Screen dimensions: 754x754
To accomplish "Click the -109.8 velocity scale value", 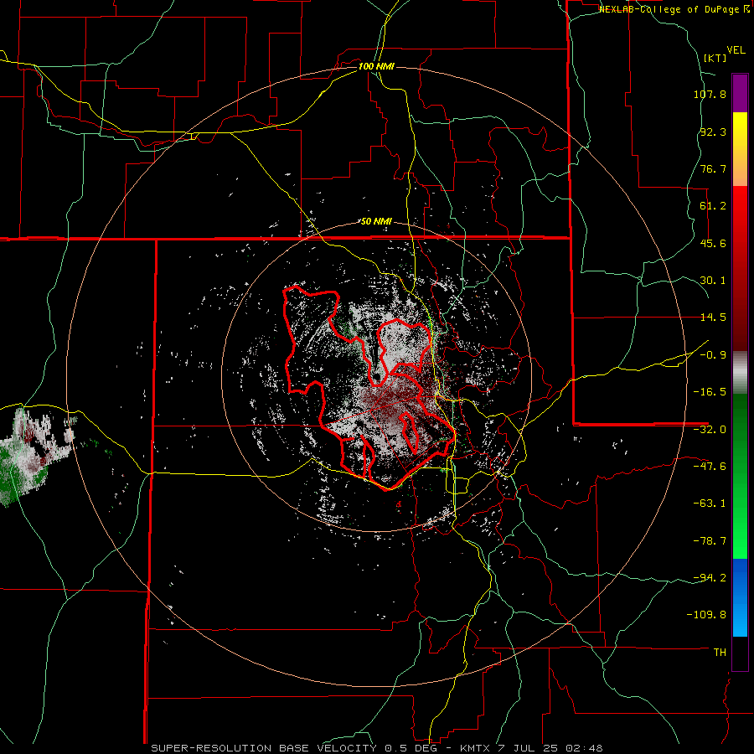I will (x=706, y=615).
